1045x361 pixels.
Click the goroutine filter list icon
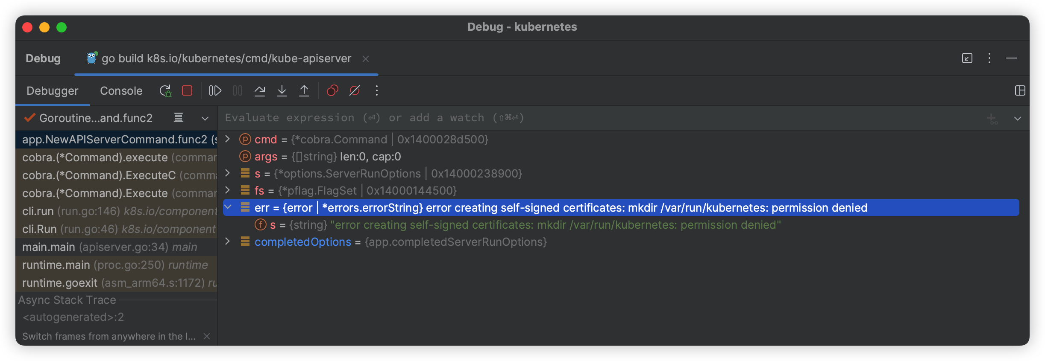click(x=179, y=118)
